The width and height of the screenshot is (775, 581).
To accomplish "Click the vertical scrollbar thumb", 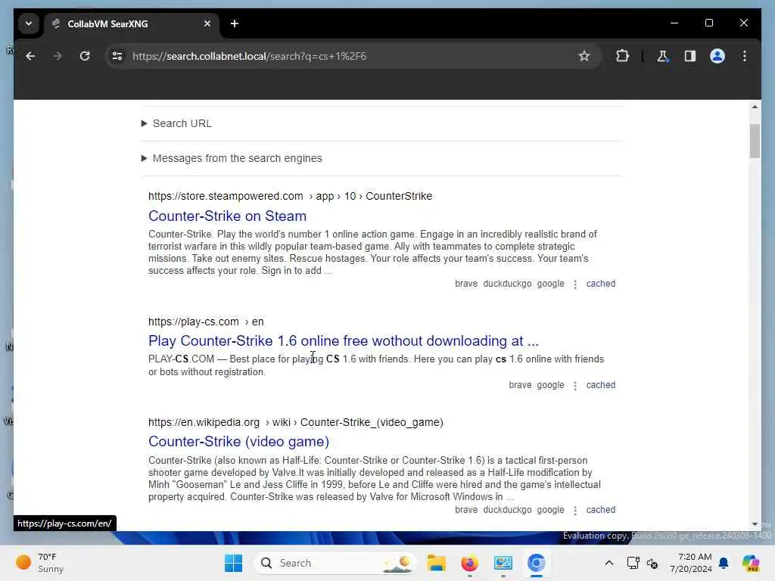I will coord(755,141).
